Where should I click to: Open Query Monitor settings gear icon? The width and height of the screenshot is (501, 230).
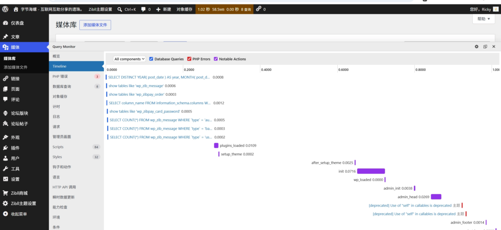476,47
